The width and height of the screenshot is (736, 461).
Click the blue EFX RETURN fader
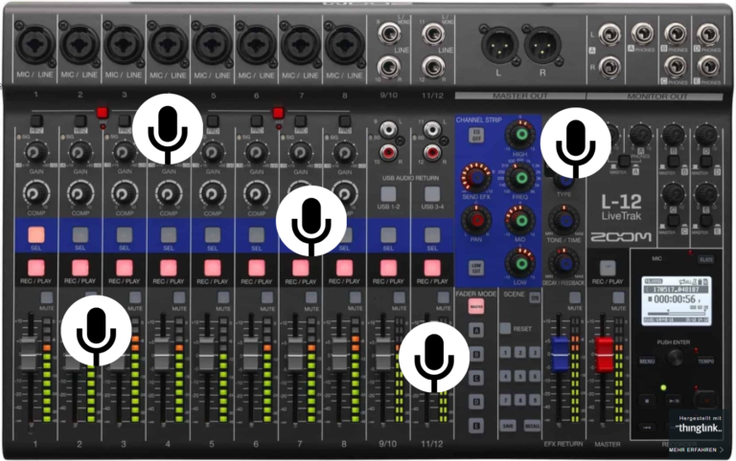pos(560,354)
